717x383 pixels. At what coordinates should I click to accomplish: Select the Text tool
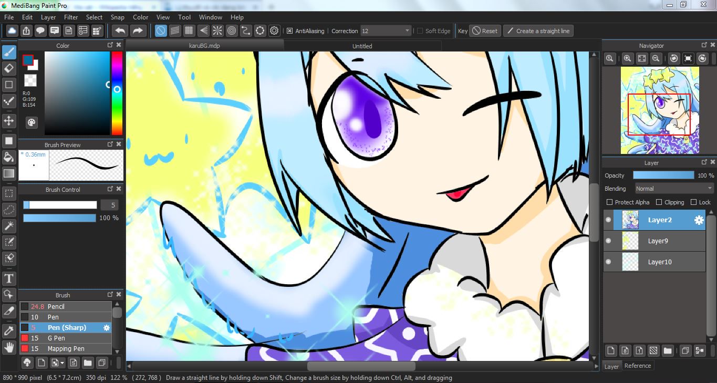click(9, 278)
